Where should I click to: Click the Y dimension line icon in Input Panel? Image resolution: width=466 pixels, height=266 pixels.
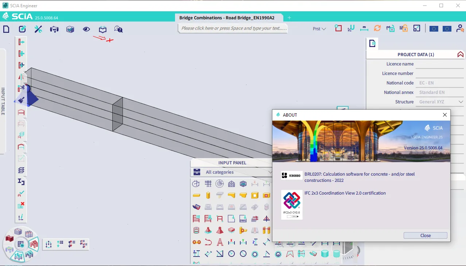tap(243, 242)
